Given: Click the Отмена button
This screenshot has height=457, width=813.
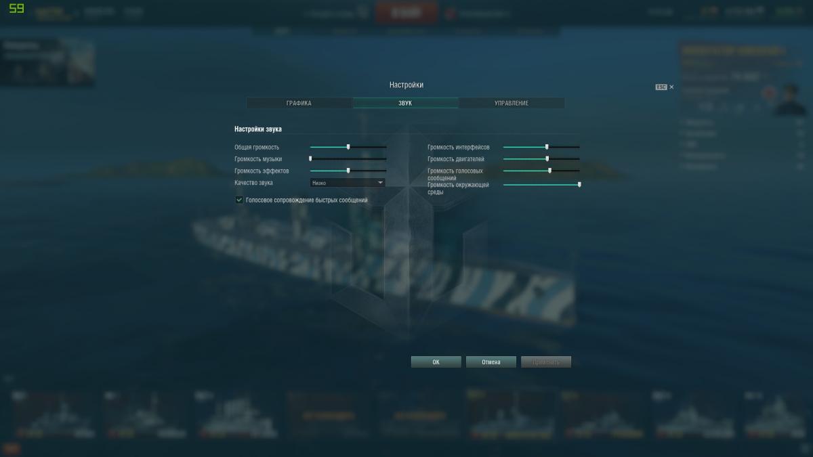Looking at the screenshot, I should [491, 362].
